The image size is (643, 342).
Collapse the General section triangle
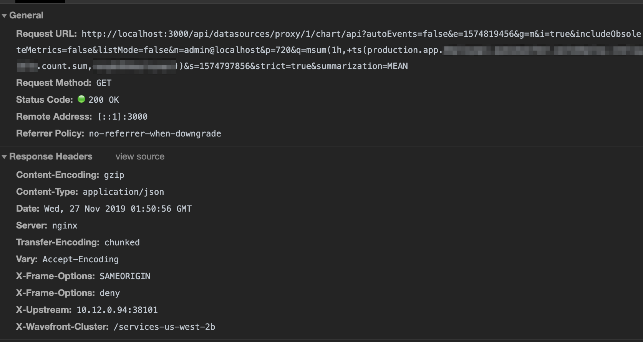click(x=4, y=15)
